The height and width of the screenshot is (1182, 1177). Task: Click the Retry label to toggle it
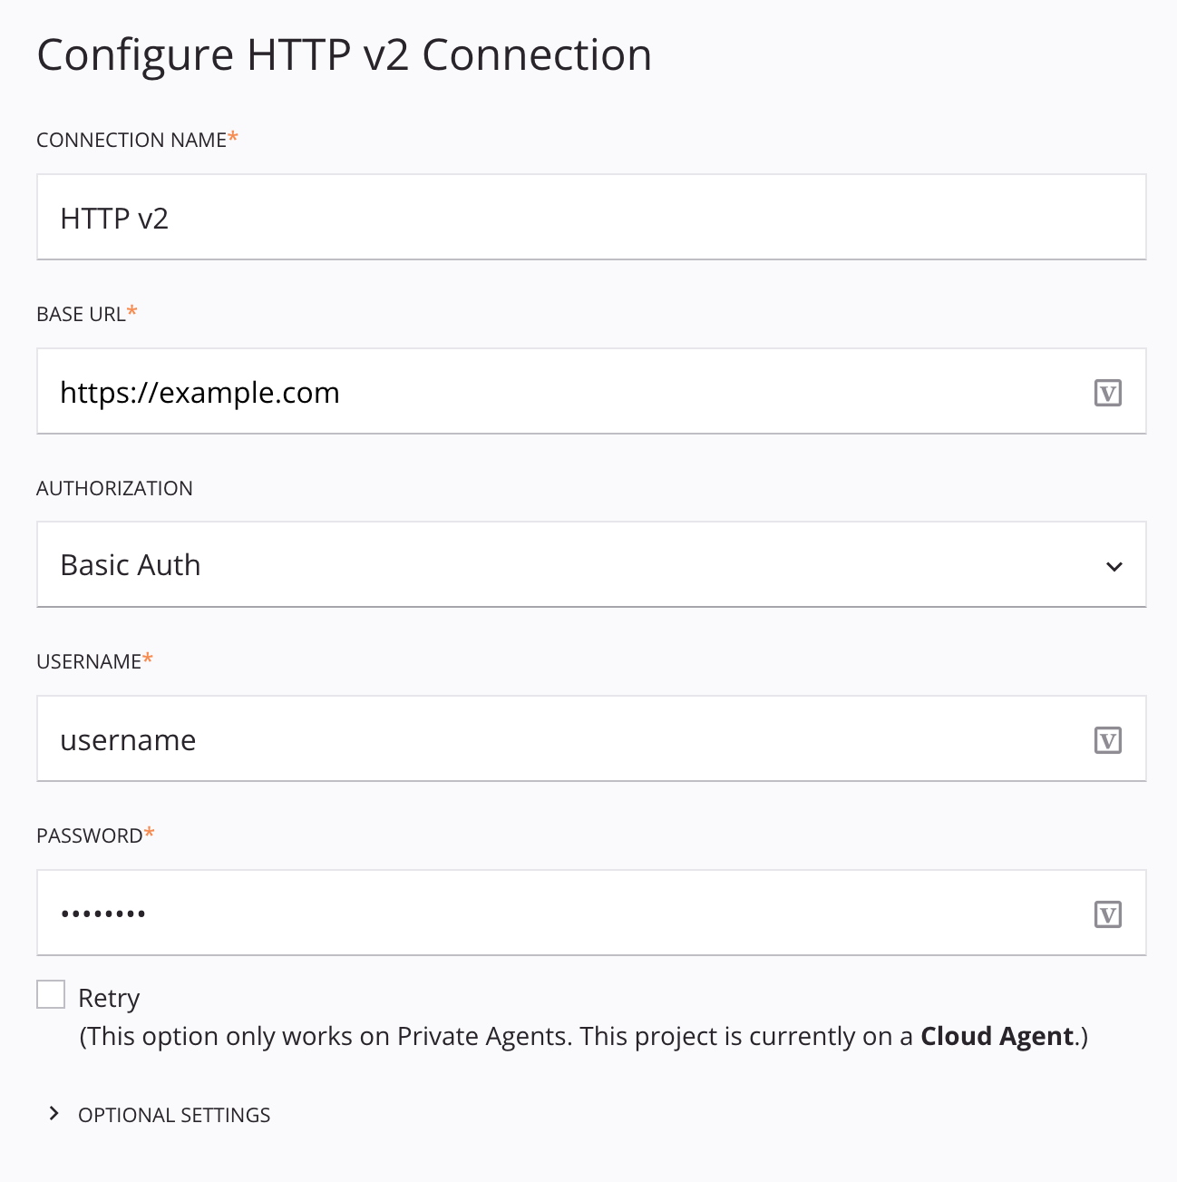pos(109,996)
